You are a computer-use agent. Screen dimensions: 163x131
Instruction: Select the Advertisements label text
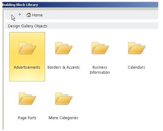(27, 67)
